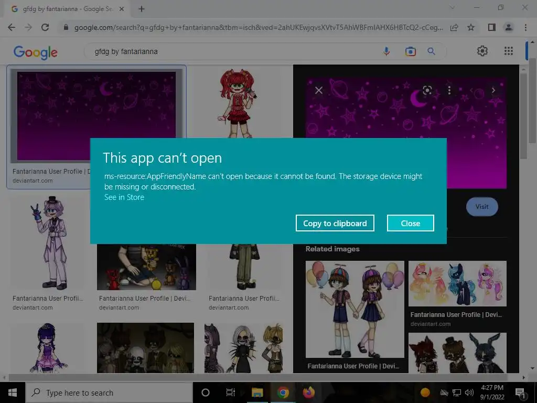Open a new tab with plus button
The image size is (537, 403).
tap(142, 9)
